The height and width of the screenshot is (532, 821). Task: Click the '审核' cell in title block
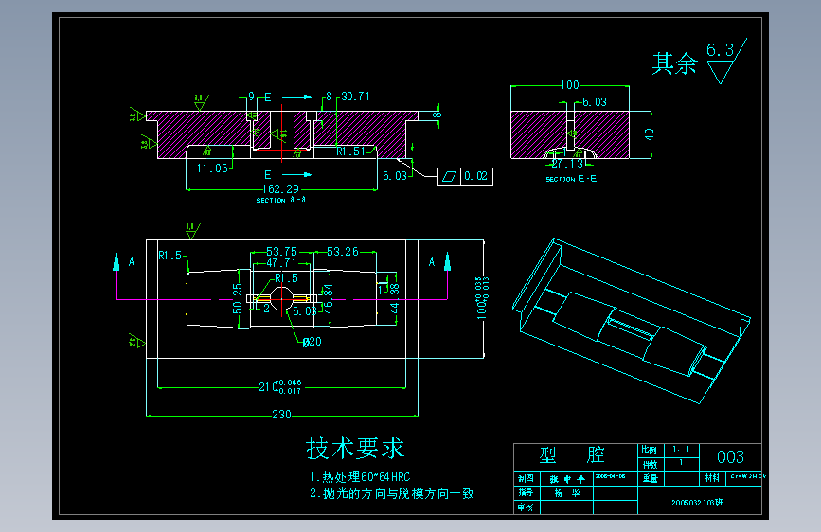[x=527, y=506]
